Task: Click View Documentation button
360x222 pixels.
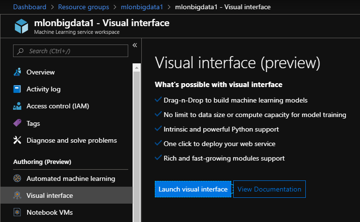Action: pos(270,189)
